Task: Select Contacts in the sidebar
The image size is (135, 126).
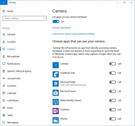Action: point(12,86)
